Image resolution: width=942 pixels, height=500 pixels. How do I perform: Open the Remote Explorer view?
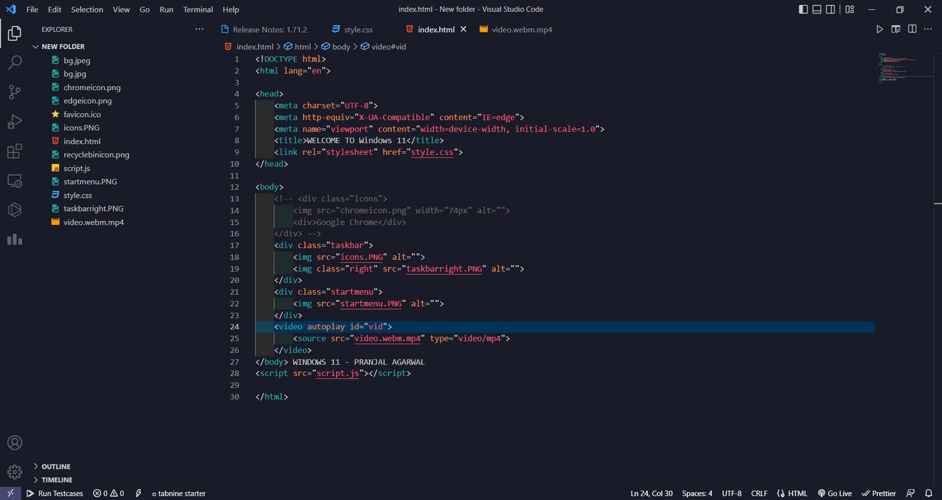tap(14, 181)
